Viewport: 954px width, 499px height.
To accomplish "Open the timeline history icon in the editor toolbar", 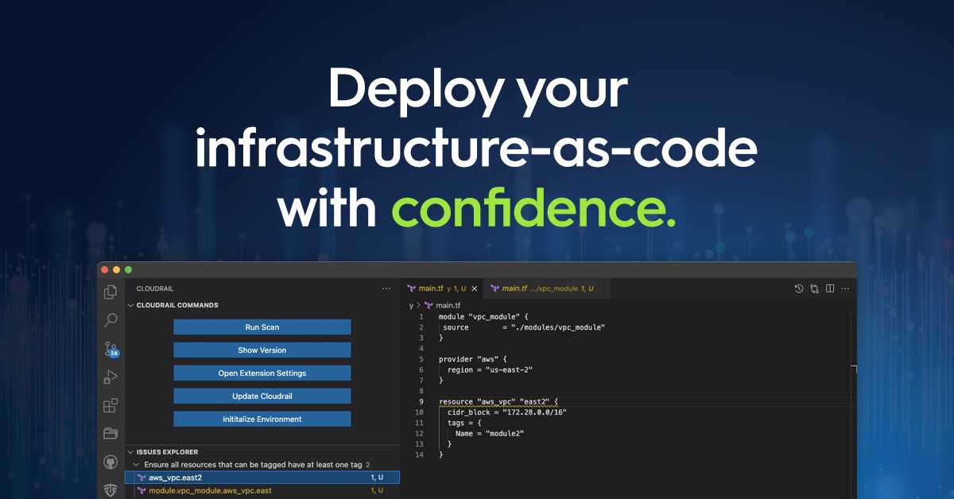I will 799,288.
